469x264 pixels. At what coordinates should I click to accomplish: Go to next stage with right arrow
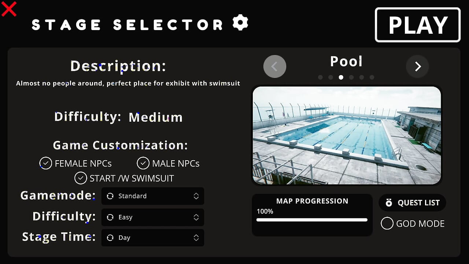click(417, 66)
